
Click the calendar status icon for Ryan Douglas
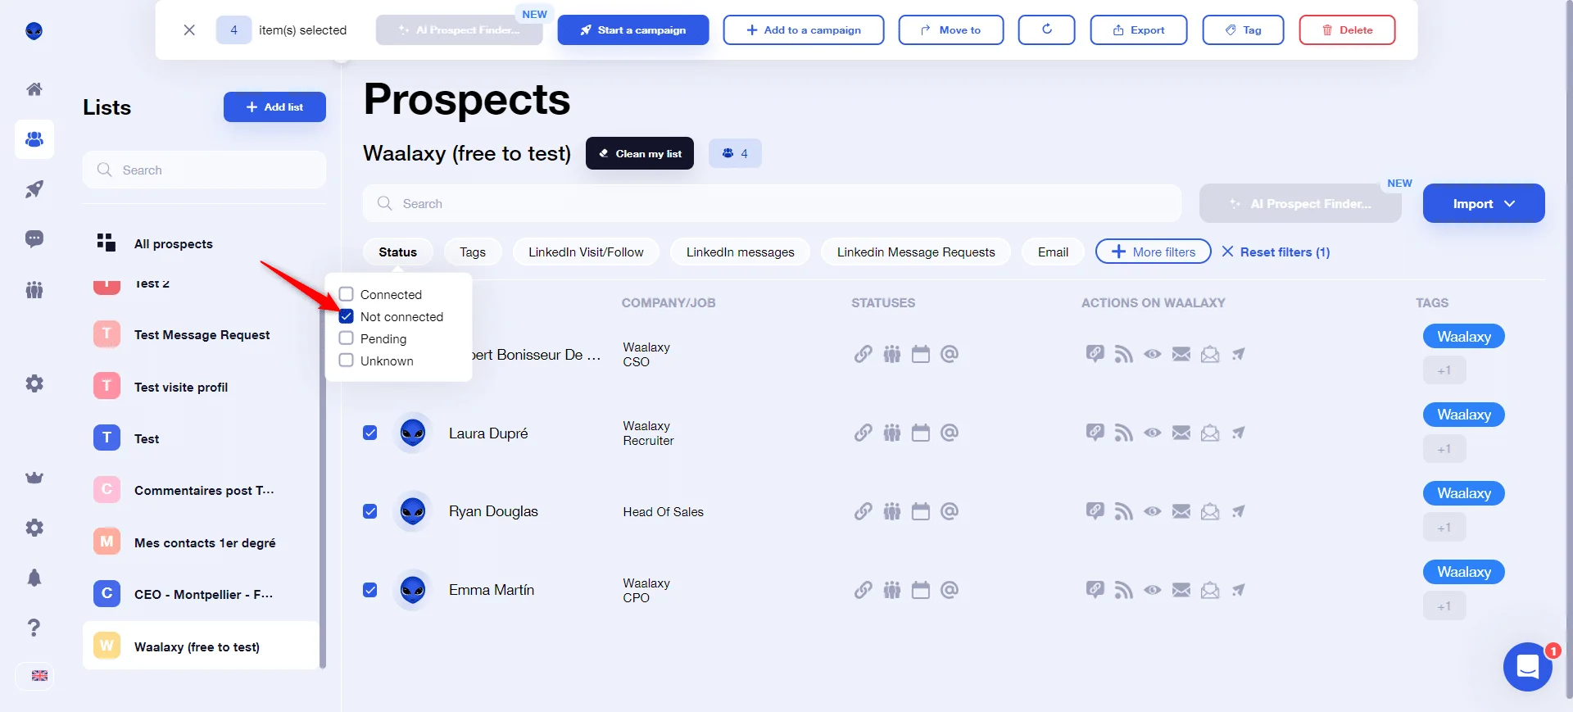click(921, 511)
